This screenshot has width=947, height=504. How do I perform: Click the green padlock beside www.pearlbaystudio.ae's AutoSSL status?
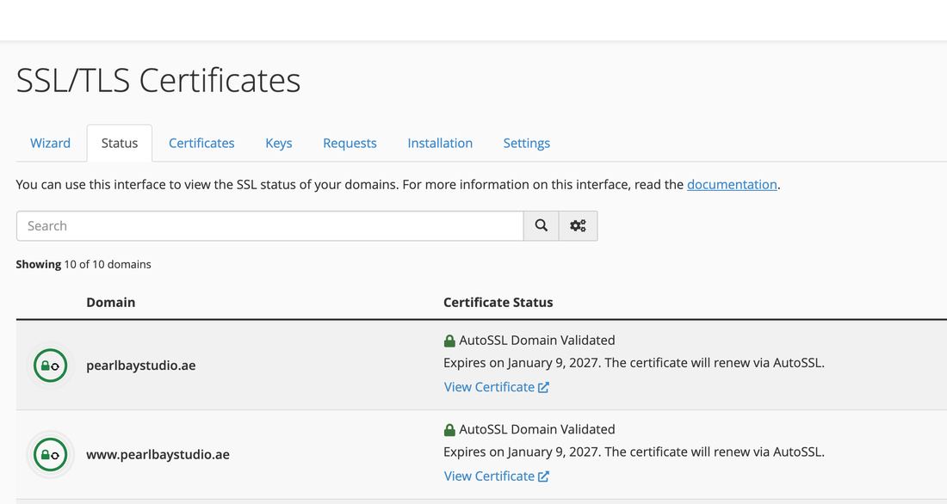coord(449,430)
